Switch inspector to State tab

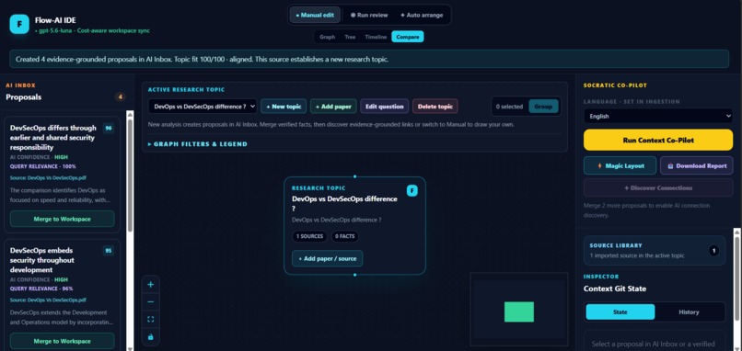[x=620, y=311]
